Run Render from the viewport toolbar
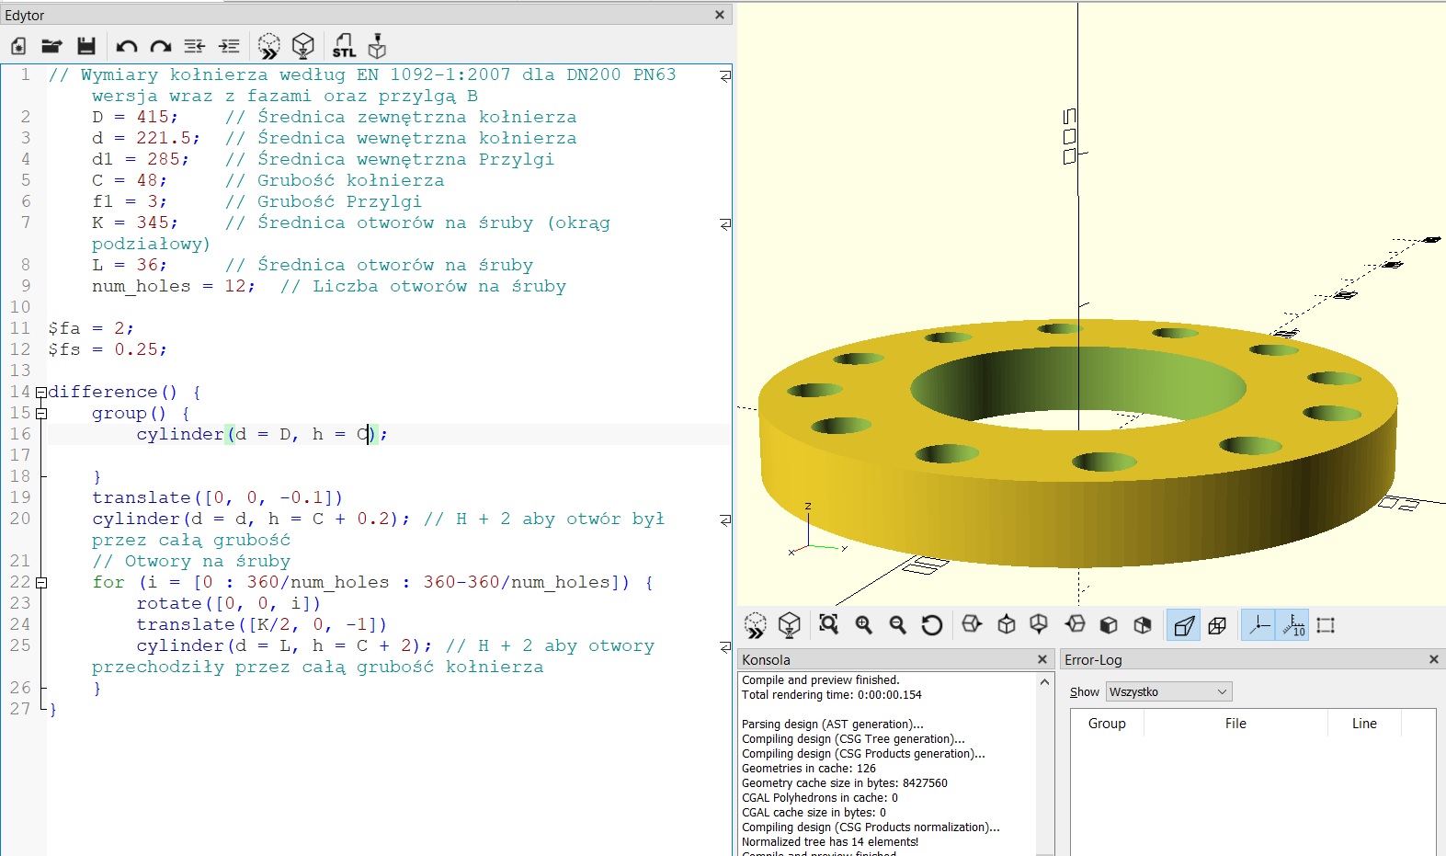The width and height of the screenshot is (1446, 856). coord(789,625)
